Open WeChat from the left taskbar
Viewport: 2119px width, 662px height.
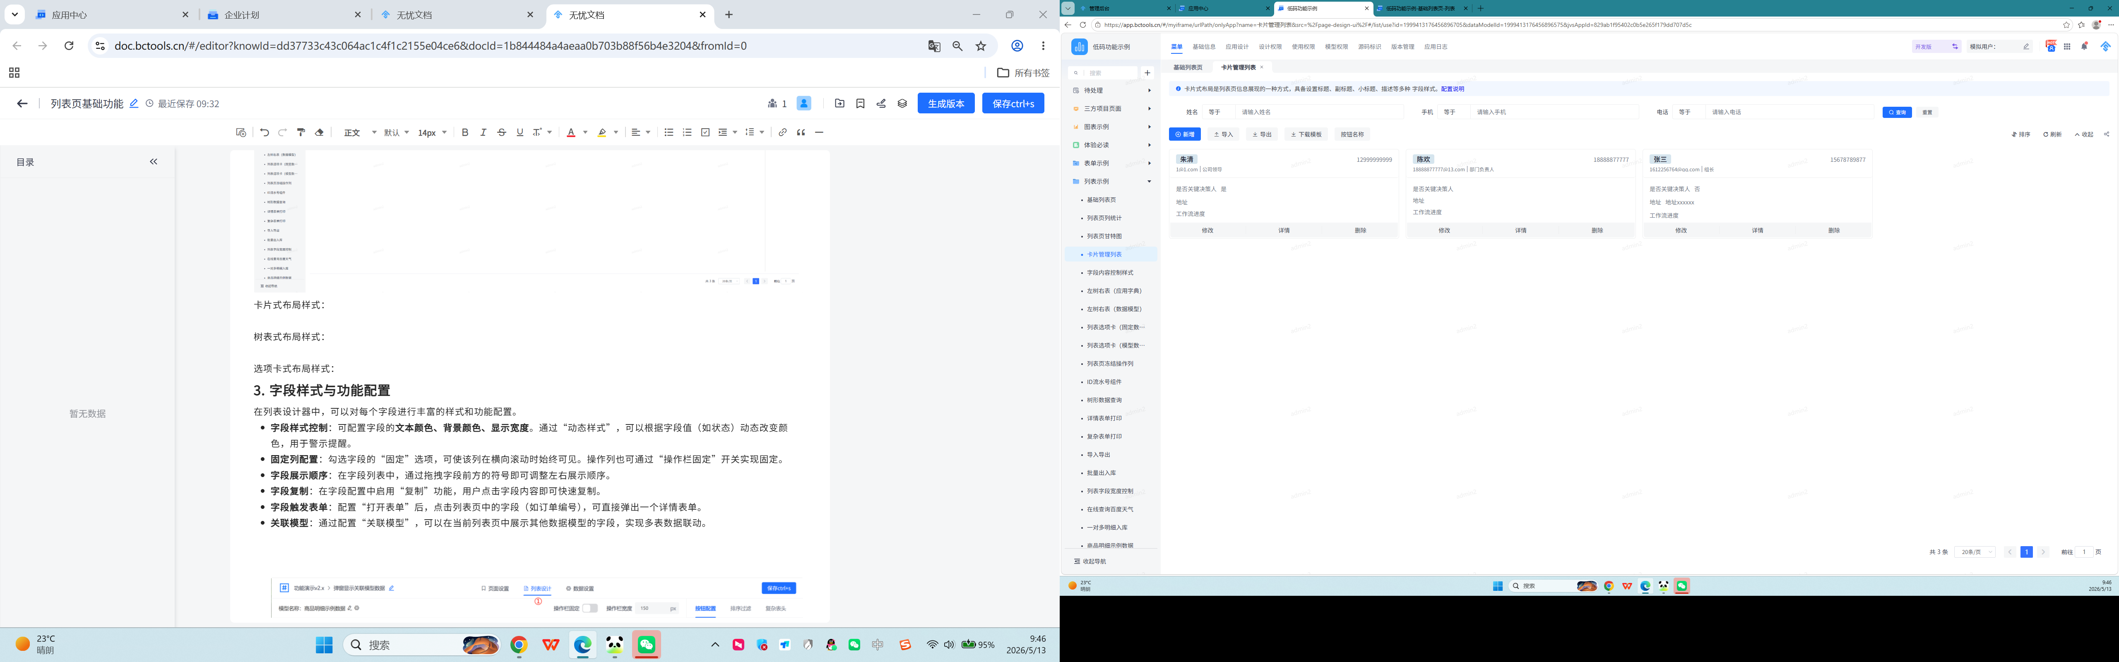(647, 645)
